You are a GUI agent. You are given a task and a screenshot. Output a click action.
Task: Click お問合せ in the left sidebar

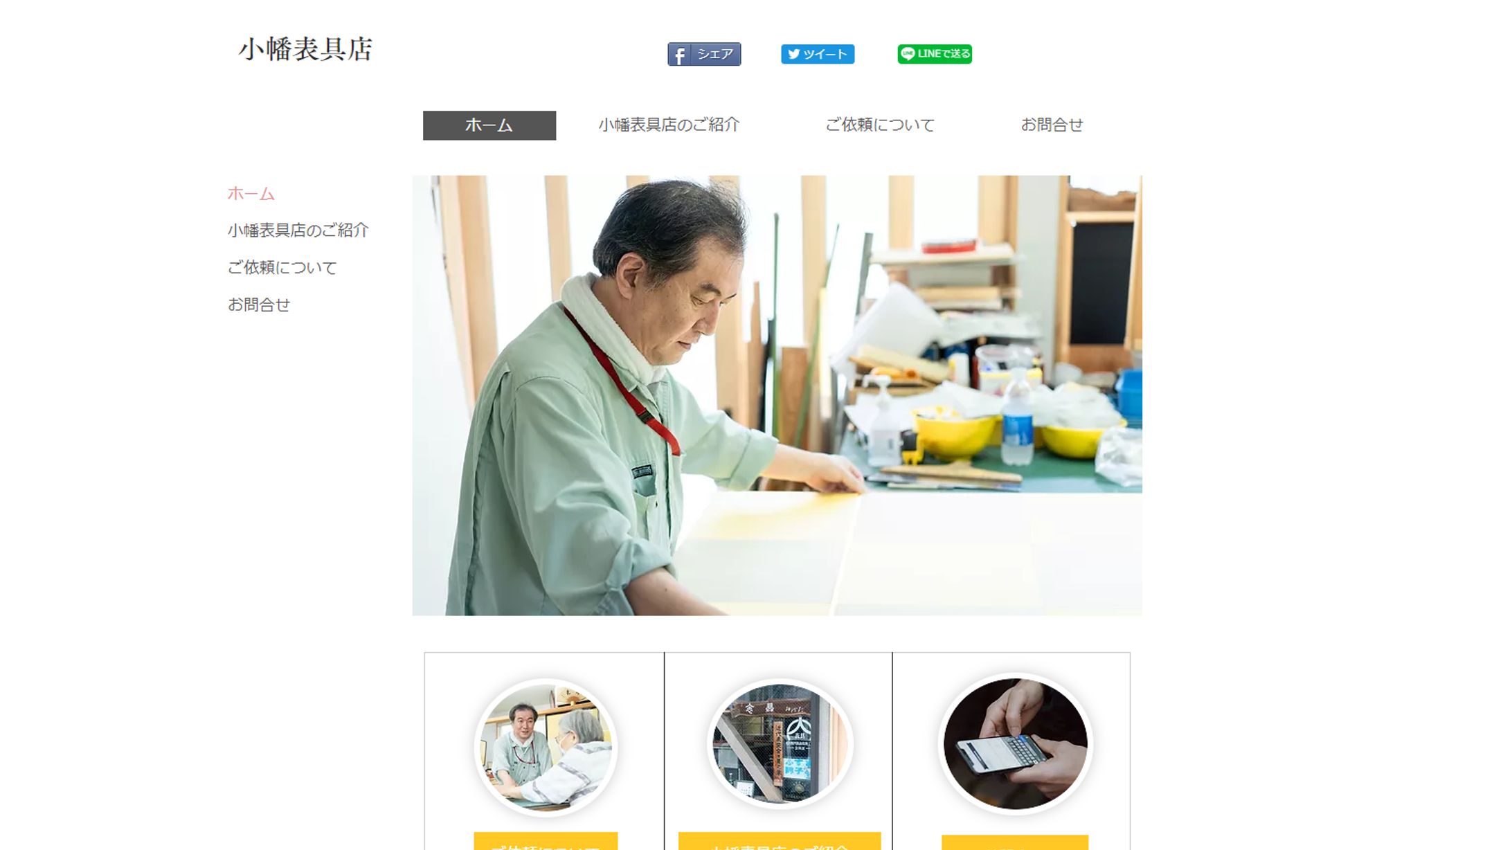[x=258, y=305]
